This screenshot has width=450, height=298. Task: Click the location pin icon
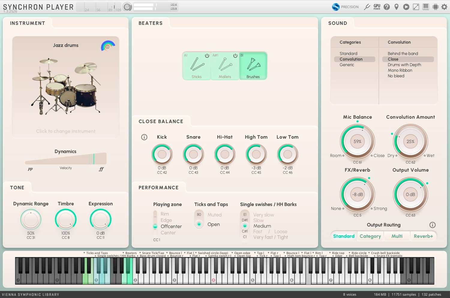[396, 7]
